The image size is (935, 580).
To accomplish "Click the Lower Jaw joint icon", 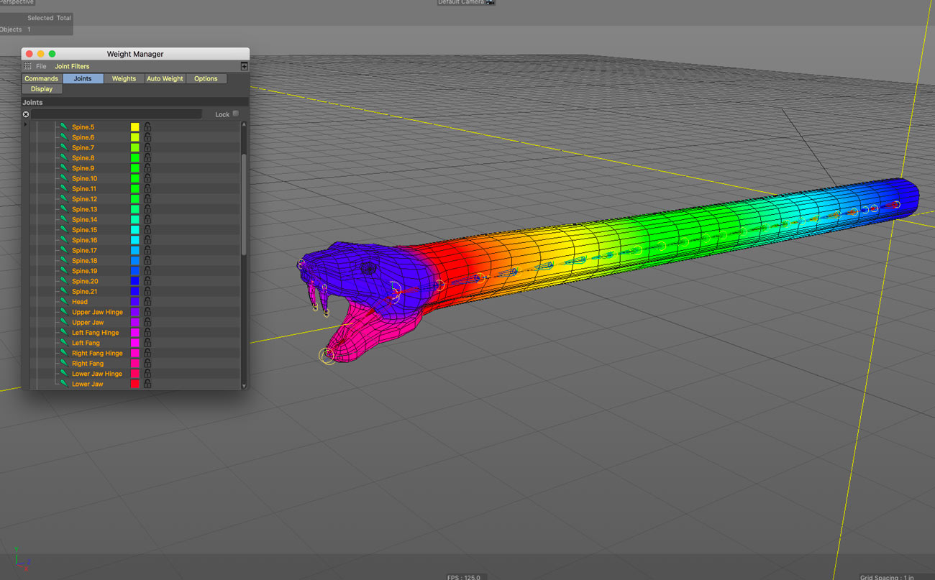I will pyautogui.click(x=64, y=384).
